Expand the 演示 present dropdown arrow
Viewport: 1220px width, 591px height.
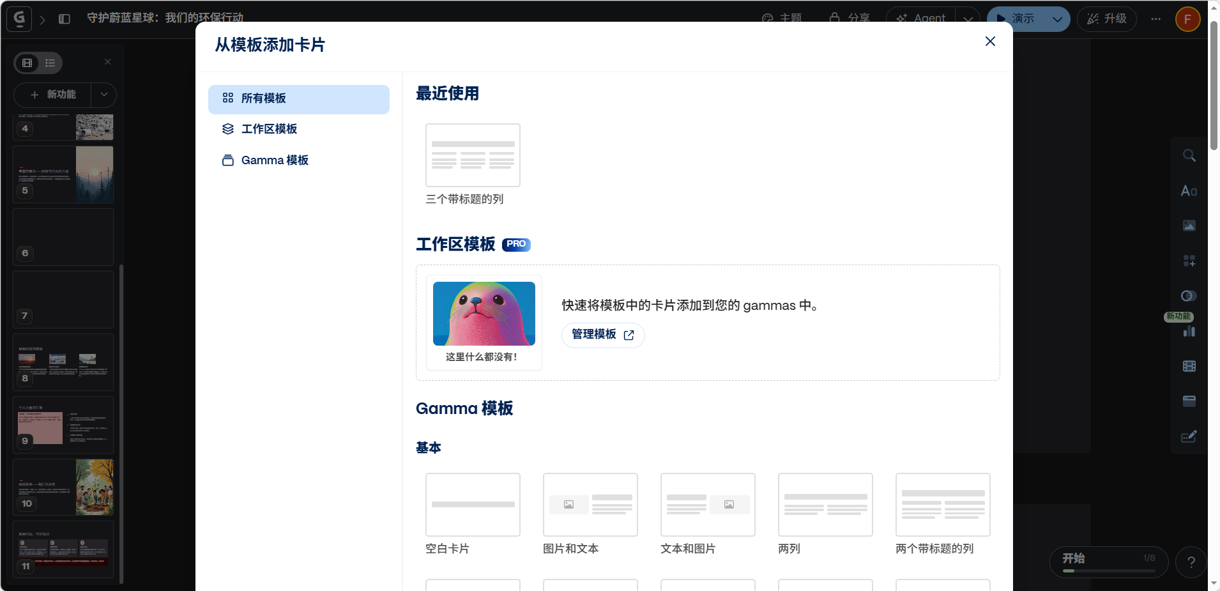tap(1057, 19)
